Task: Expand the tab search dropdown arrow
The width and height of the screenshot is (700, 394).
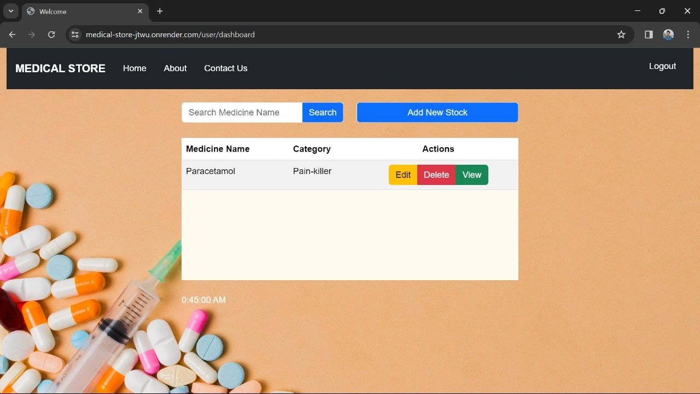Action: 11,11
